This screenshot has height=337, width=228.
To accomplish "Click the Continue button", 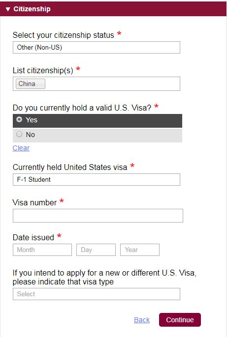I will coord(180,320).
